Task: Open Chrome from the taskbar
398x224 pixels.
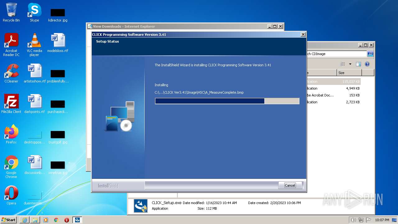Action: (x=56, y=220)
